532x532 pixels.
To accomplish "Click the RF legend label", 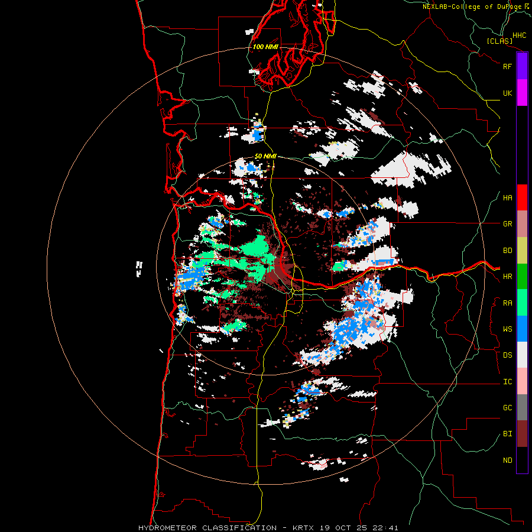I will pos(507,66).
